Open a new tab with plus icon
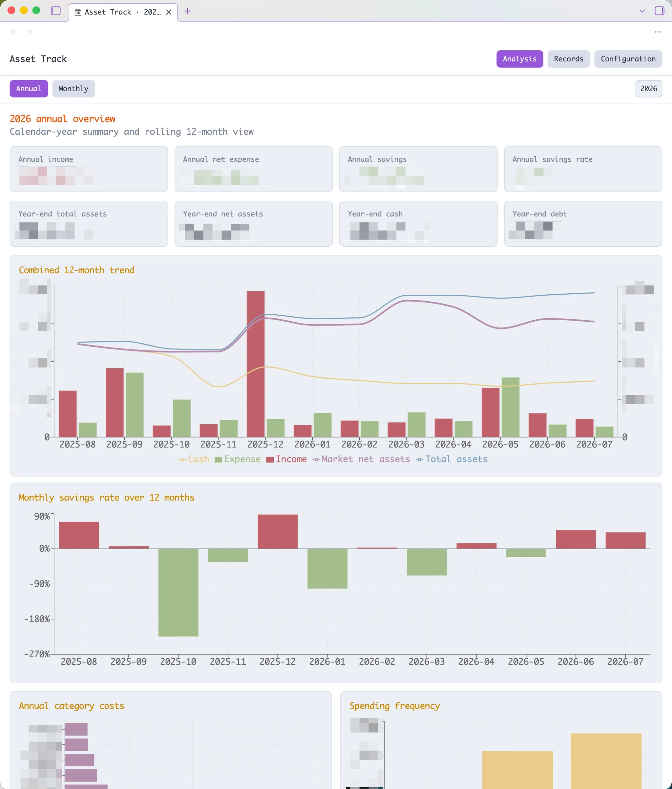672x789 pixels. [x=187, y=11]
